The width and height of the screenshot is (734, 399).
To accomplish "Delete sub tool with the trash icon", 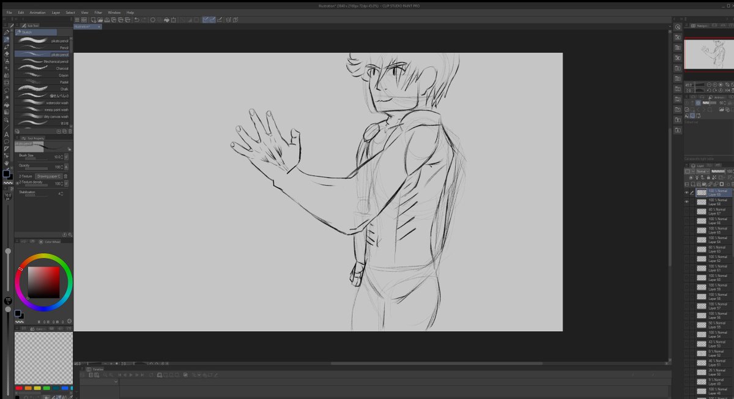I will point(70,131).
